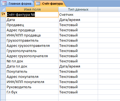The height and width of the screenshot is (101, 120).
Task: Click the Адрес покупателя field name
Action: coord(32,76)
